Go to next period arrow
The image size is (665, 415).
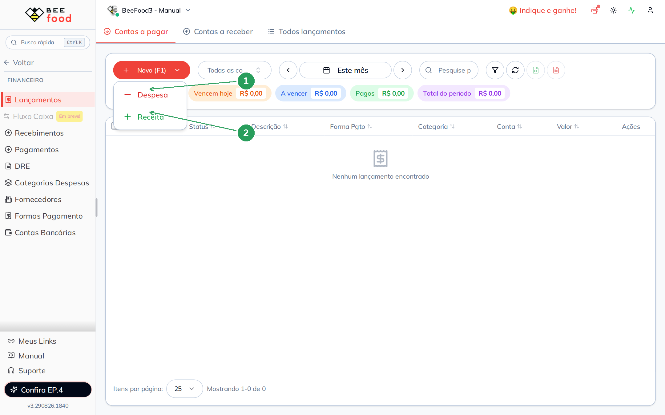[x=403, y=70]
